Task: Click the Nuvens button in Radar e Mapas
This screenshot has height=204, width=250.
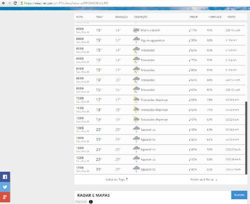Action: coord(239,195)
